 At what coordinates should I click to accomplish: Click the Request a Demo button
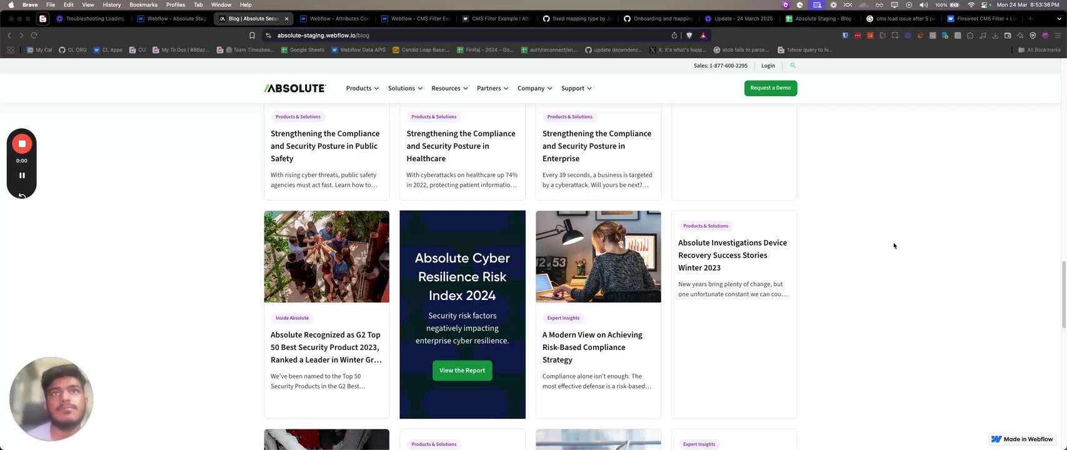tap(771, 88)
